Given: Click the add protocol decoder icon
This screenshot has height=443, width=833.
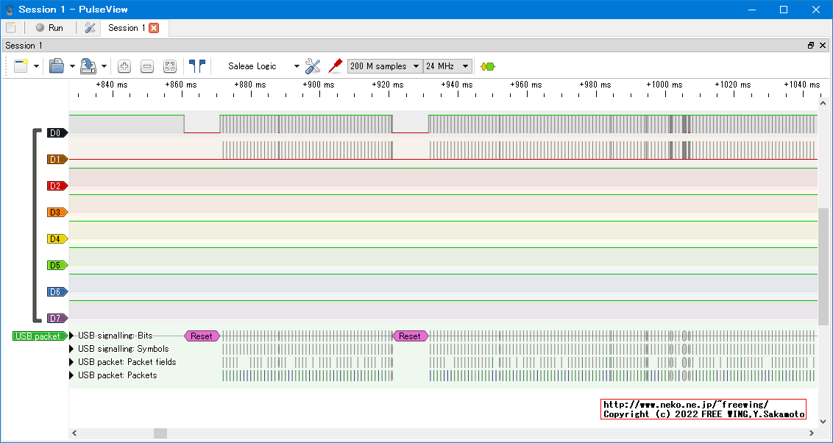Looking at the screenshot, I should coord(487,66).
